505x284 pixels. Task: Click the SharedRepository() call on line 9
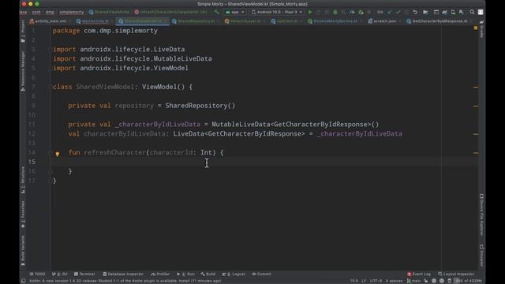point(200,106)
